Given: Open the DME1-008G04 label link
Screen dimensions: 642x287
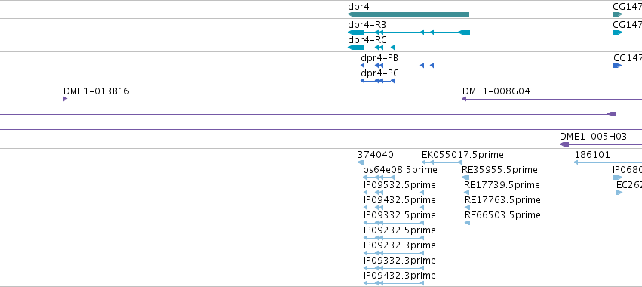Looking at the screenshot, I should (496, 91).
